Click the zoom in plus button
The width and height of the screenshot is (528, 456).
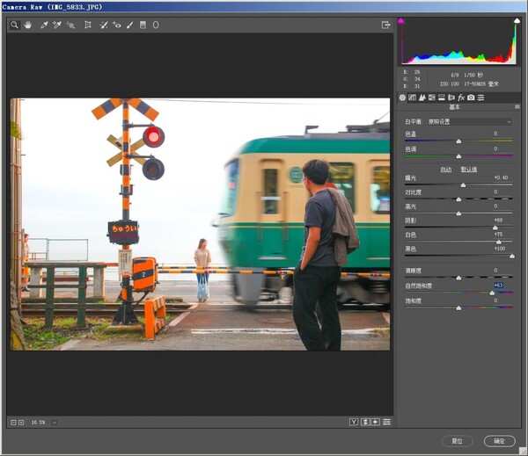[21, 423]
